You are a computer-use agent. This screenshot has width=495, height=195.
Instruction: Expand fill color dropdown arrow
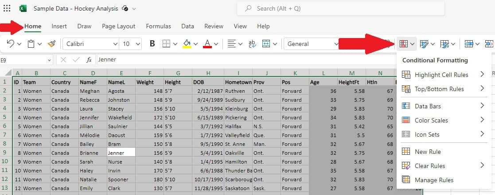(196, 44)
